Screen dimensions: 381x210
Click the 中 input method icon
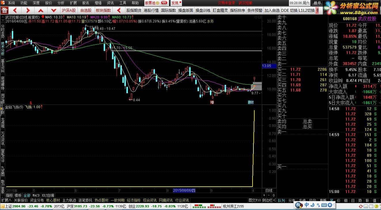pyautogui.click(x=307, y=205)
